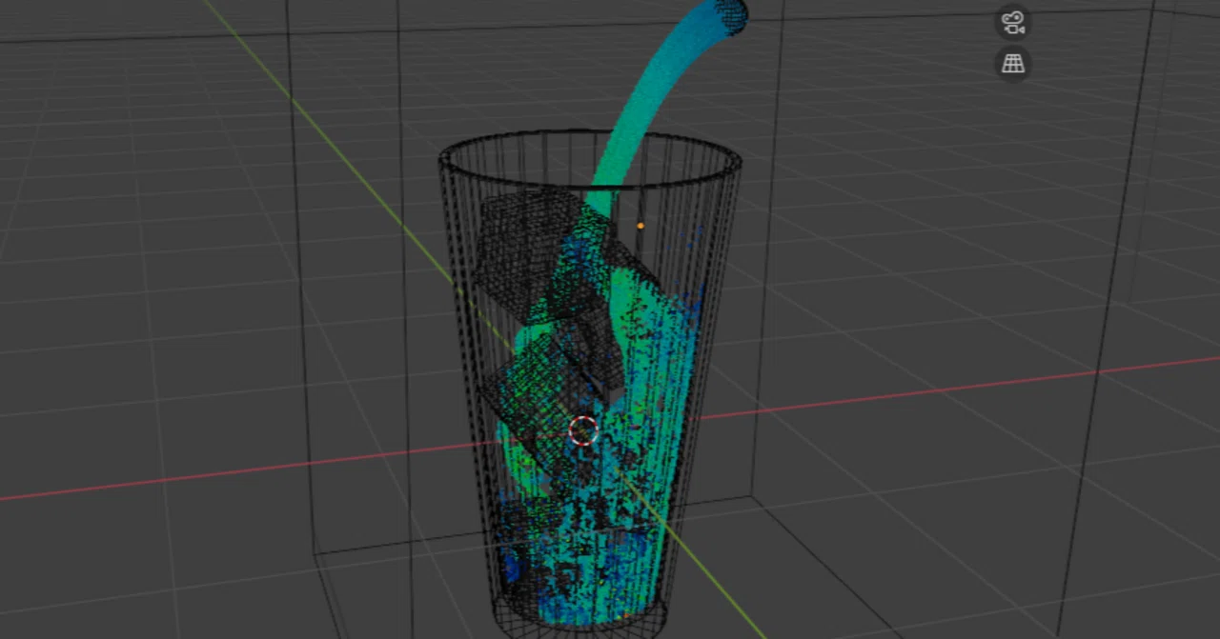1220x639 pixels.
Task: Switch perspective/orthographic grid view icon
Action: tap(1013, 64)
